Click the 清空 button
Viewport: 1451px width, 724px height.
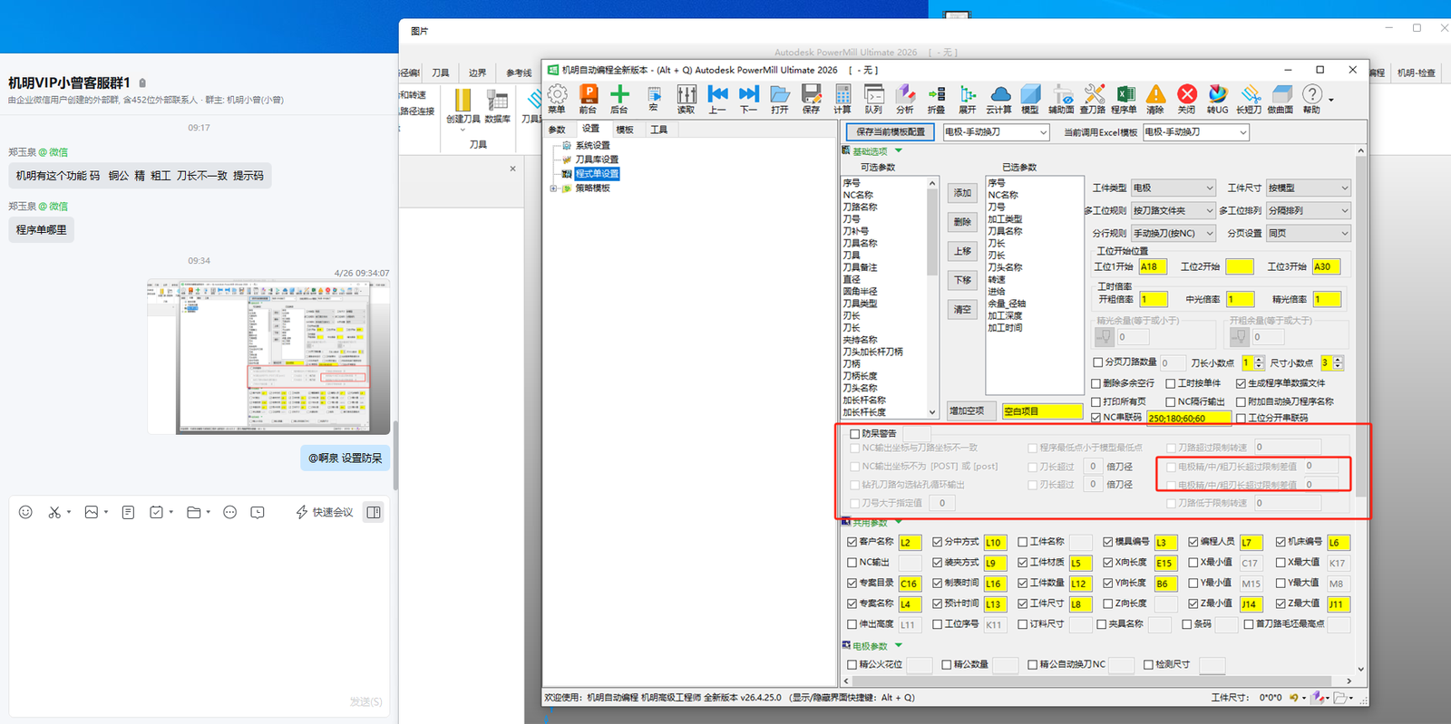pyautogui.click(x=962, y=310)
